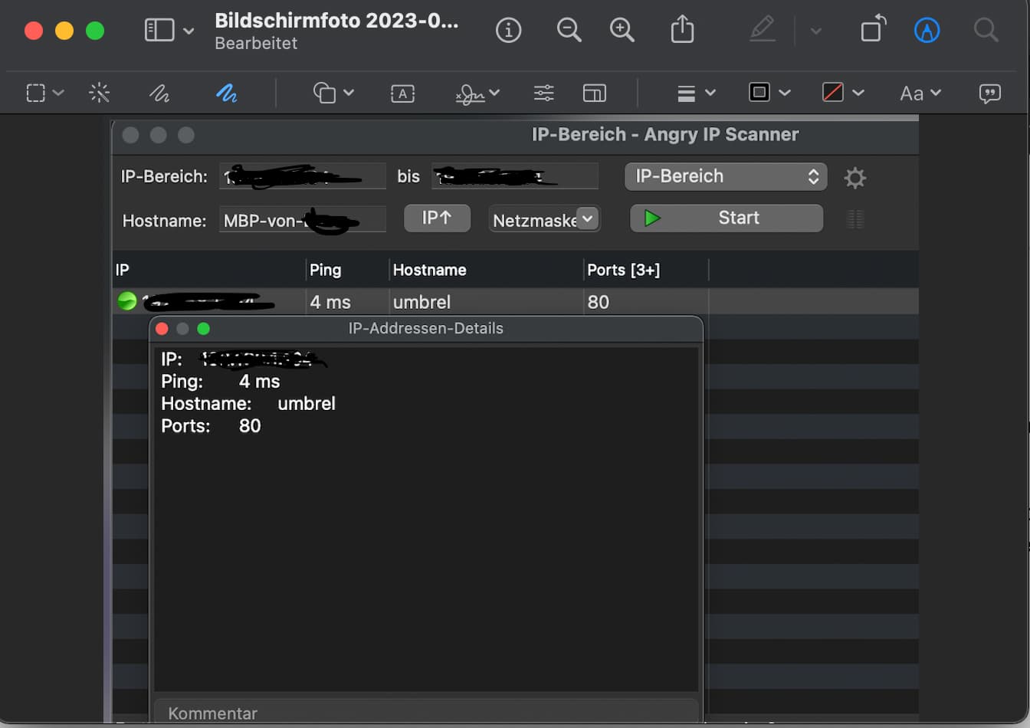The image size is (1030, 728).
Task: Click the highlight pen icon
Action: click(x=763, y=31)
